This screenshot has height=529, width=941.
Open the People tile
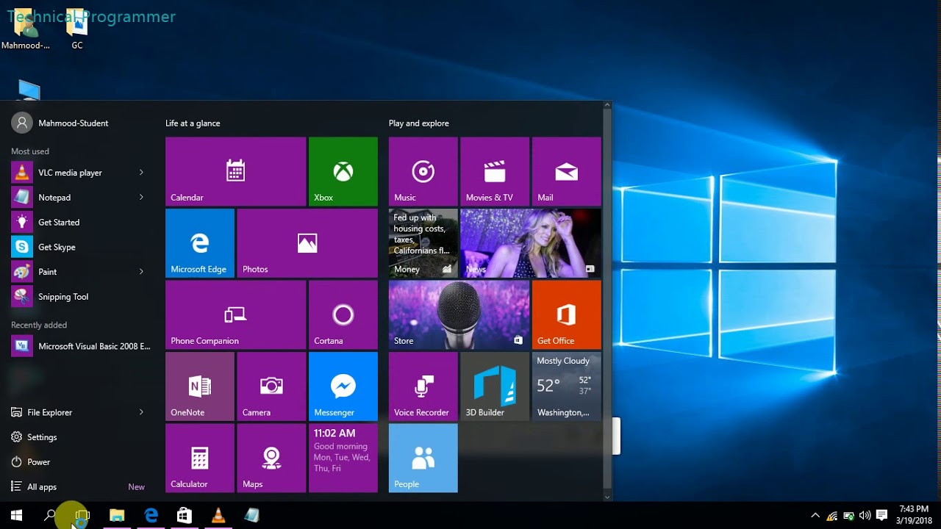pos(423,458)
